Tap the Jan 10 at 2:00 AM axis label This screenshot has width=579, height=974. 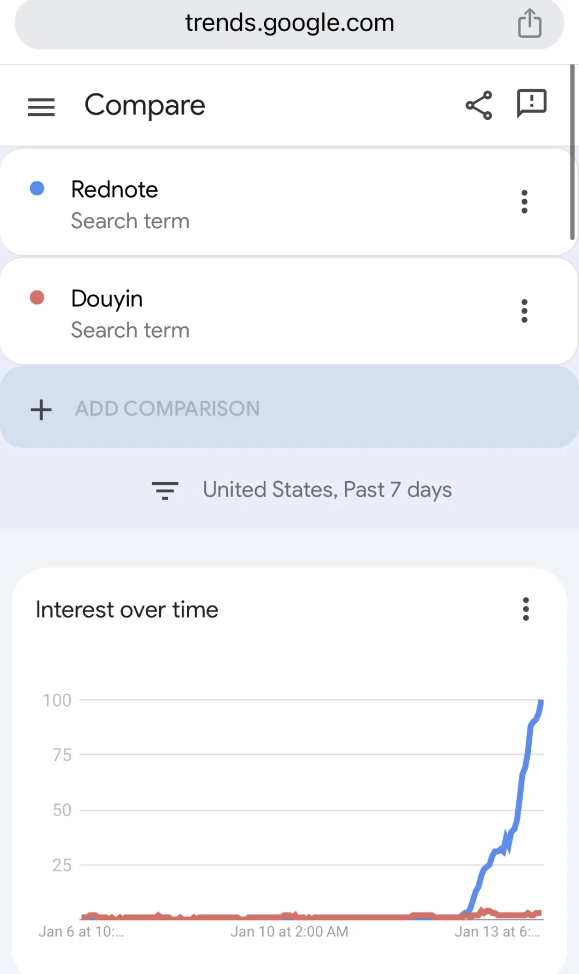289,932
